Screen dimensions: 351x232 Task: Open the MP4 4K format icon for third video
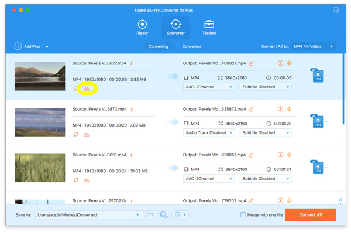pos(318,168)
